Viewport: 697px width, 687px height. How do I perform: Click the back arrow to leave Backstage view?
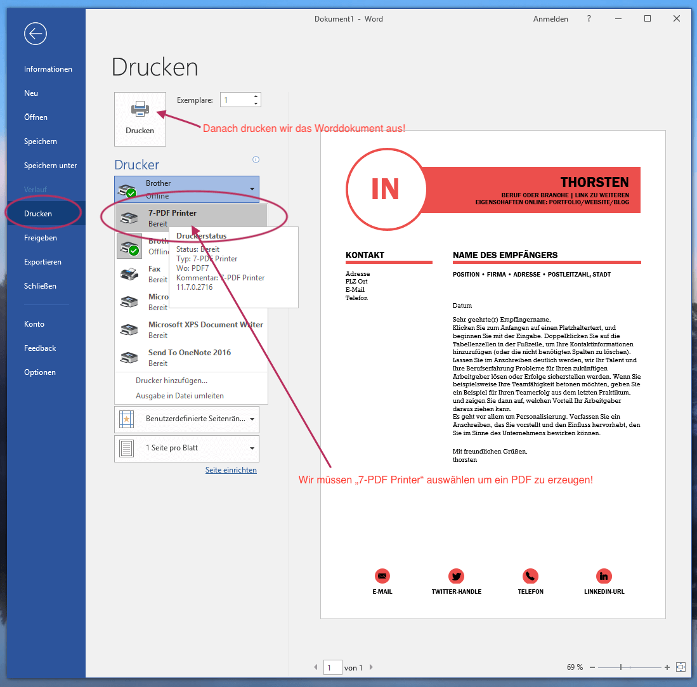click(35, 34)
